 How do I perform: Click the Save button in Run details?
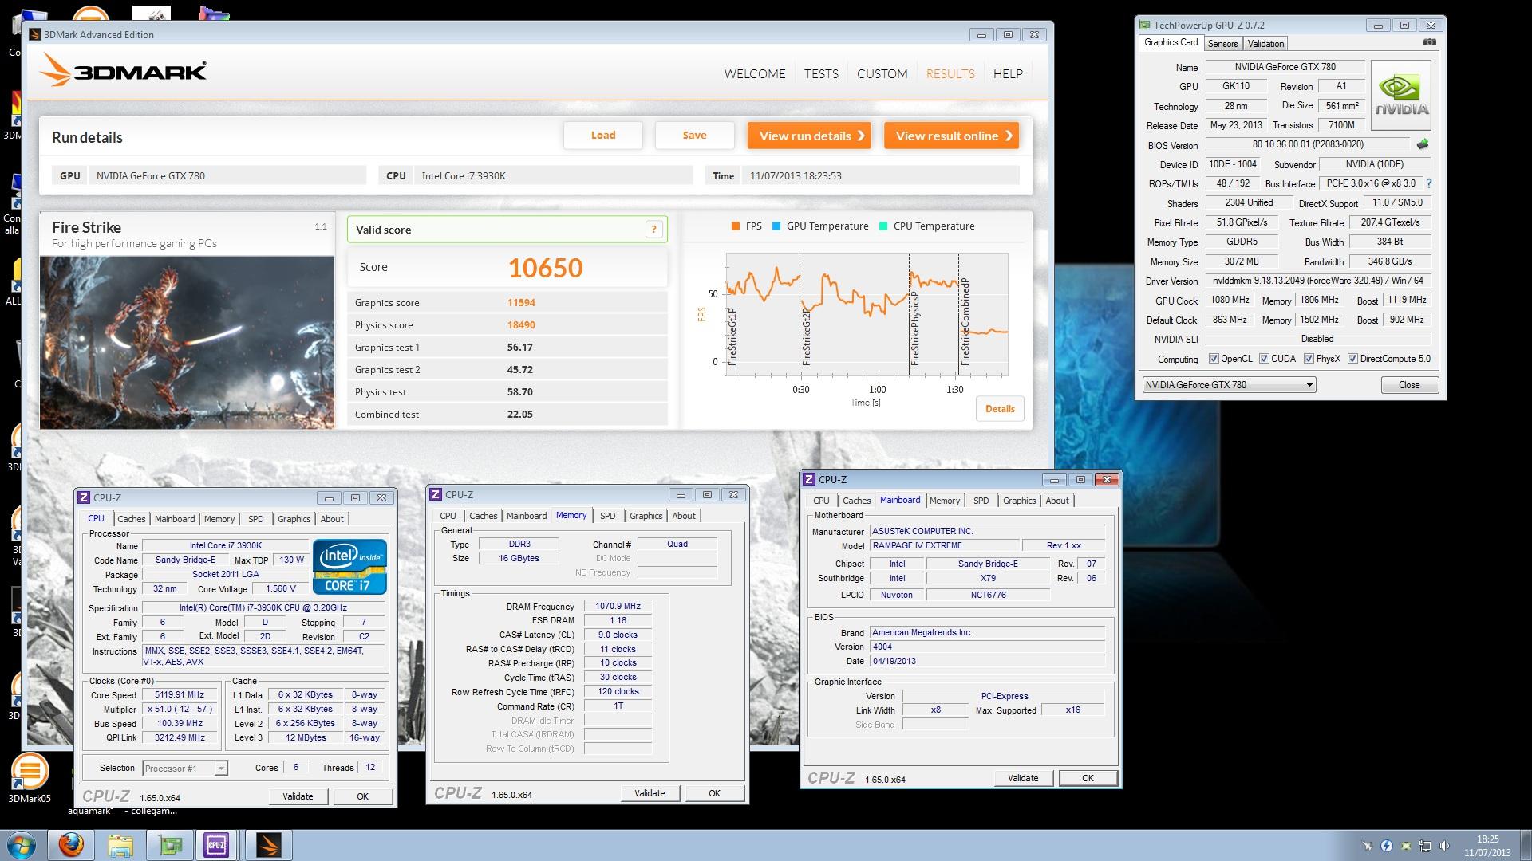click(694, 136)
